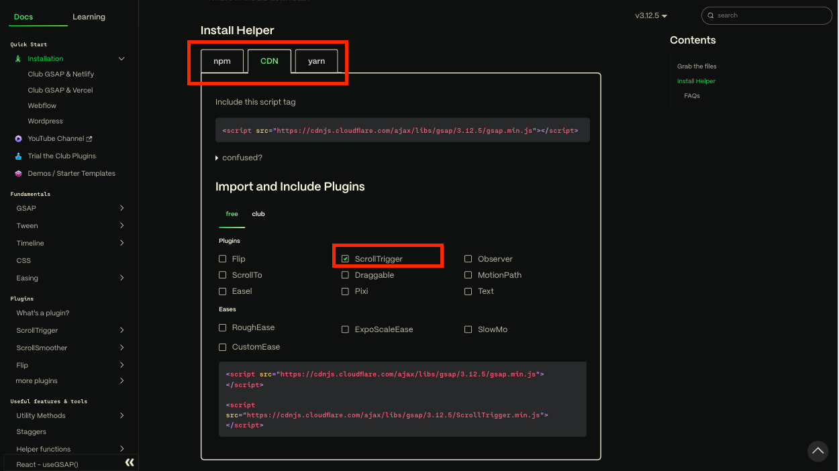This screenshot has width=839, height=471.
Task: Click in the search input field
Action: point(767,15)
